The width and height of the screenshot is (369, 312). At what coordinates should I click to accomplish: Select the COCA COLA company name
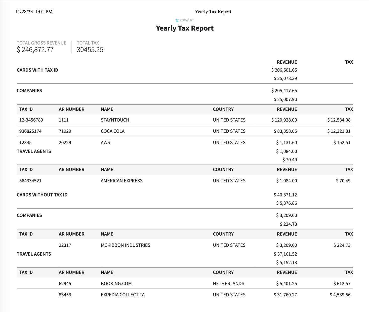pos(113,131)
